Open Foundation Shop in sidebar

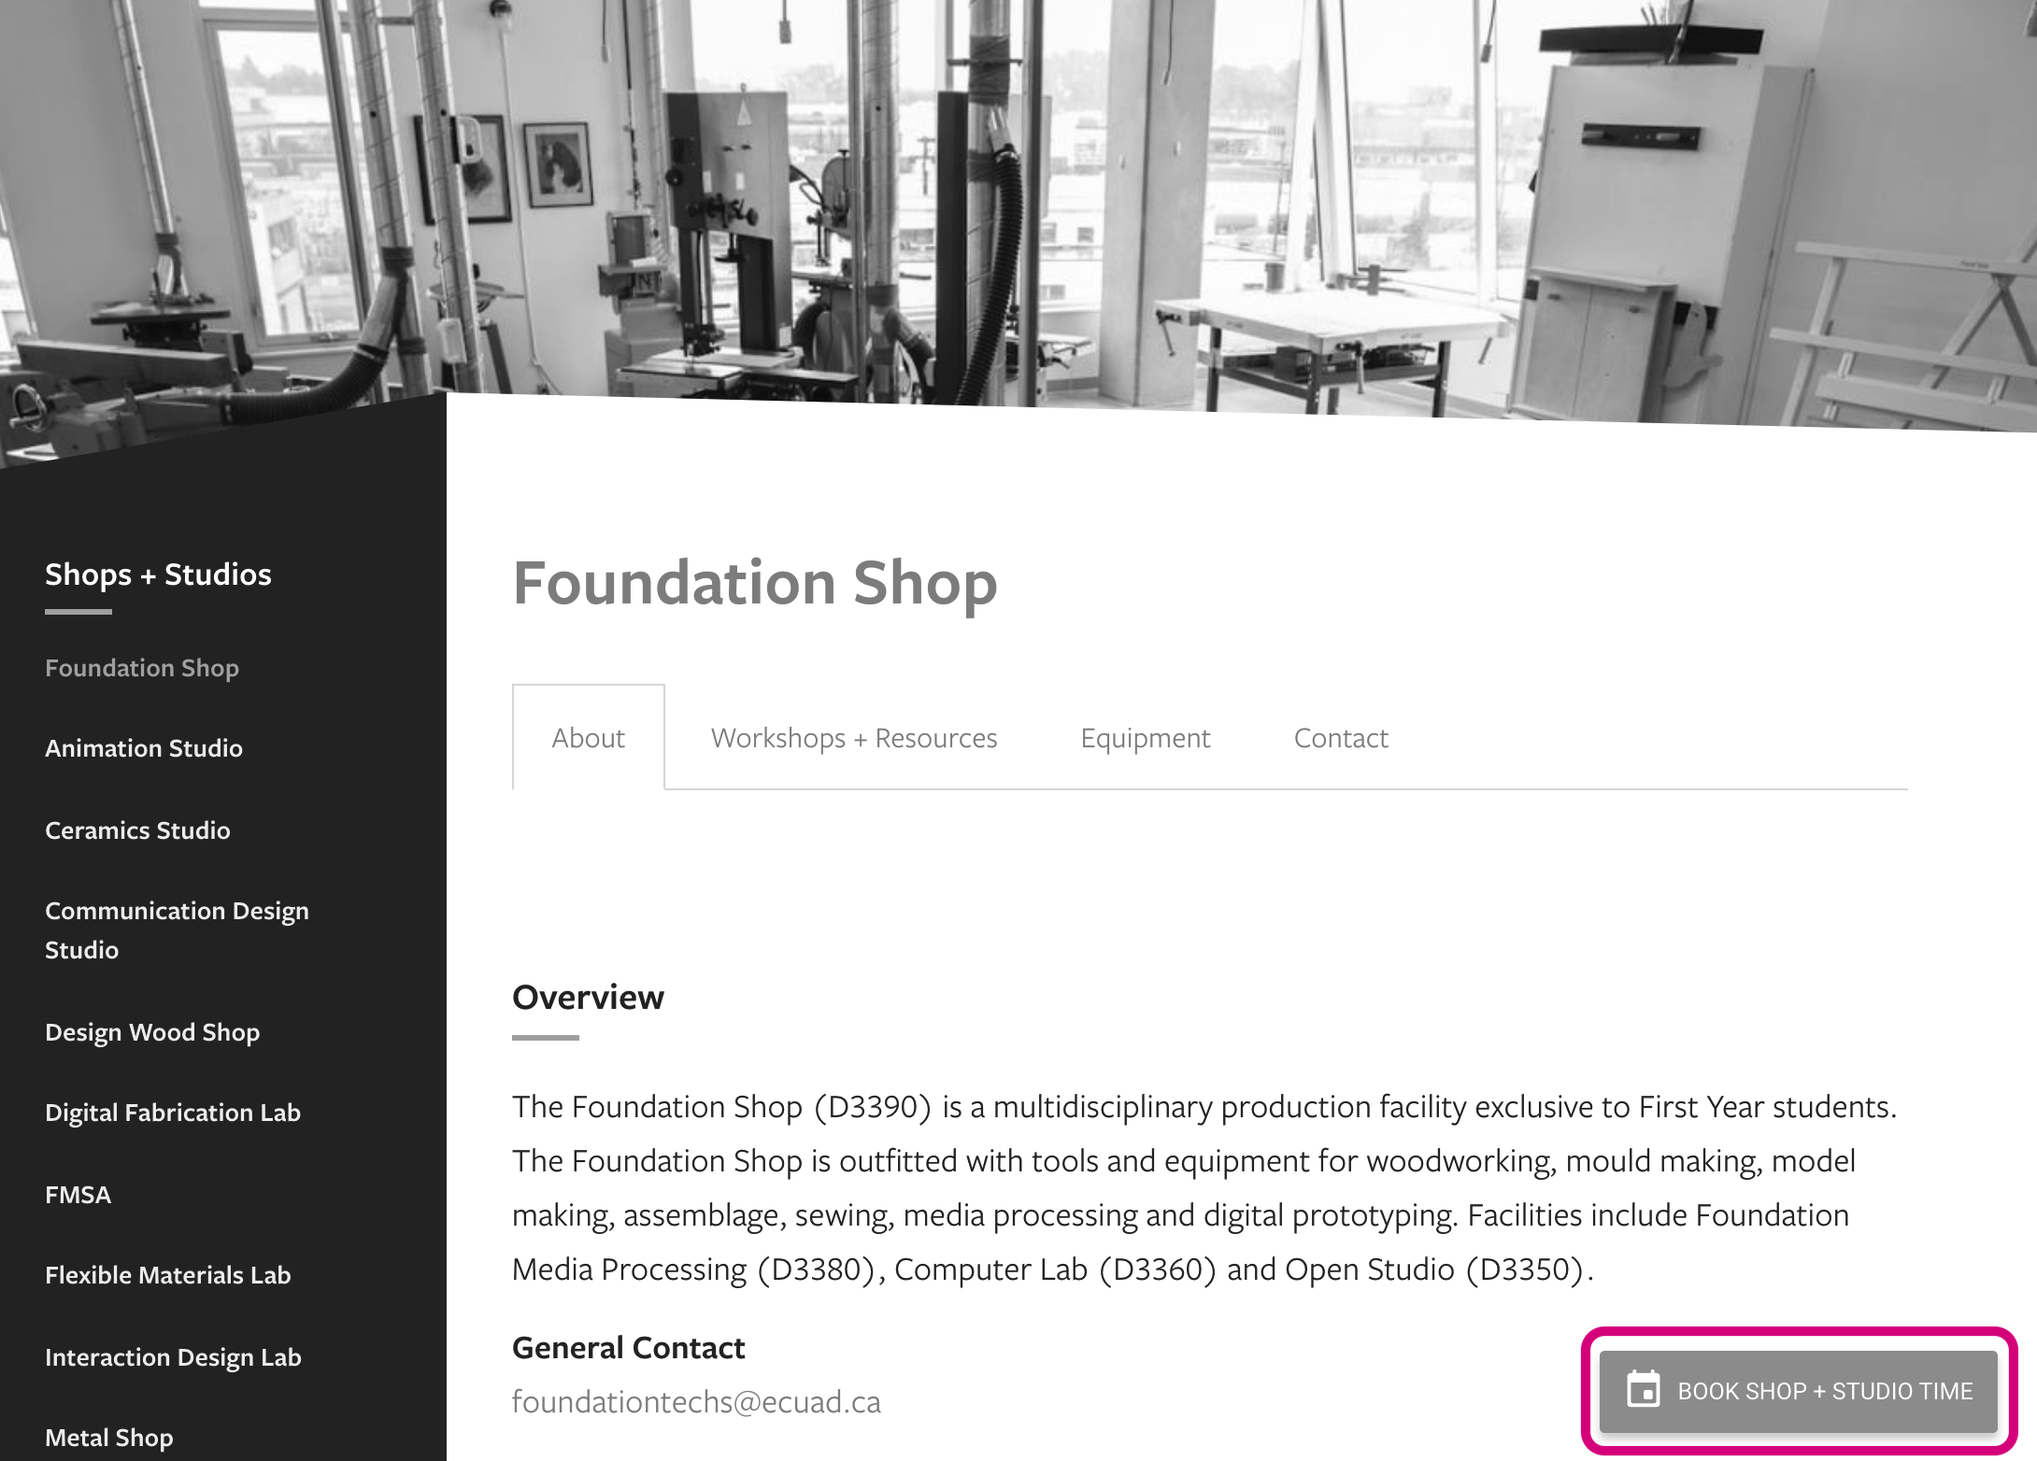click(x=142, y=668)
